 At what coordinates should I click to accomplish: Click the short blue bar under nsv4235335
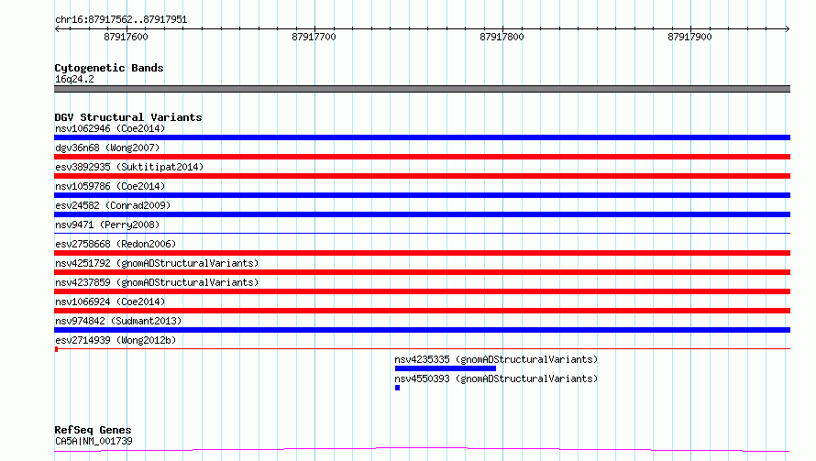(x=446, y=368)
